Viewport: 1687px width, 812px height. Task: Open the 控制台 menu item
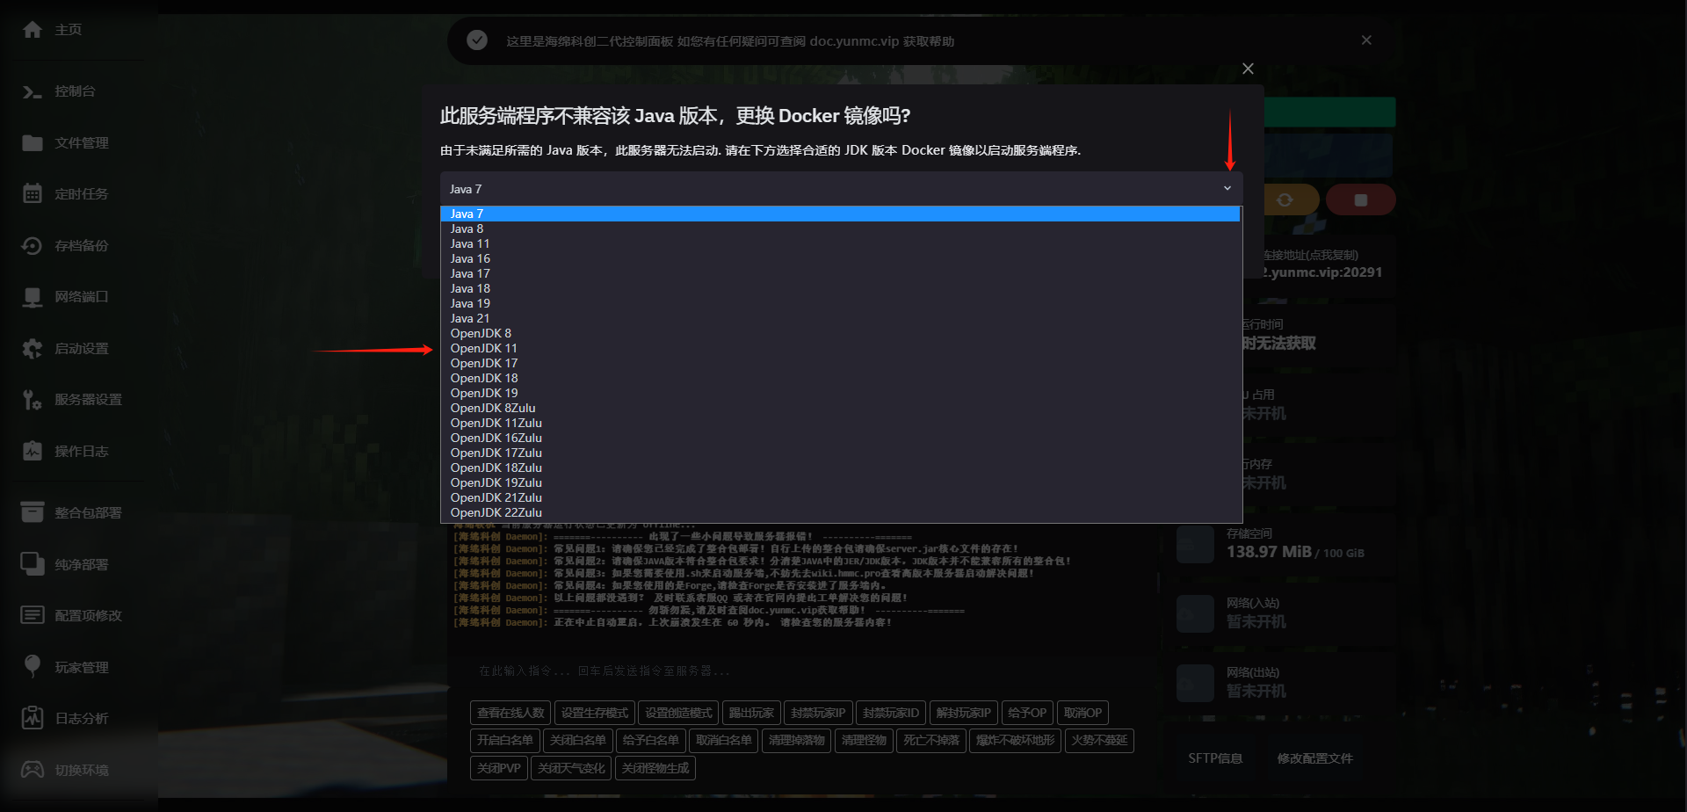pyautogui.click(x=75, y=91)
